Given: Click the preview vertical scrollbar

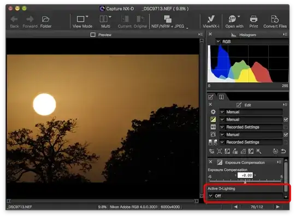Looking at the screenshot, I should tap(202, 119).
